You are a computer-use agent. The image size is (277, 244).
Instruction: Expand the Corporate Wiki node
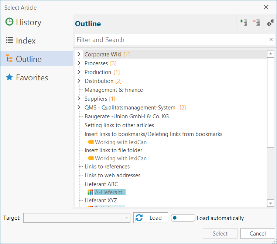point(79,55)
